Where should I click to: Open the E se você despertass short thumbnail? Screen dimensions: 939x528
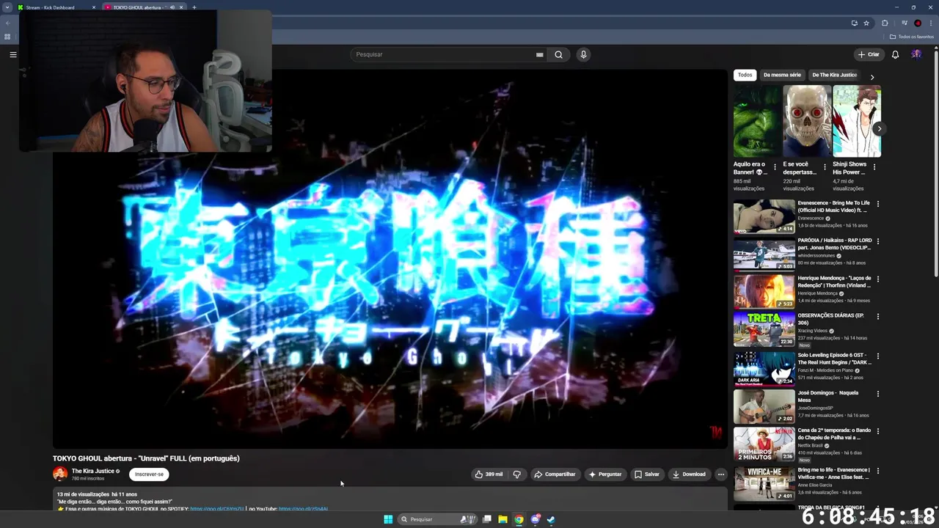coord(806,121)
